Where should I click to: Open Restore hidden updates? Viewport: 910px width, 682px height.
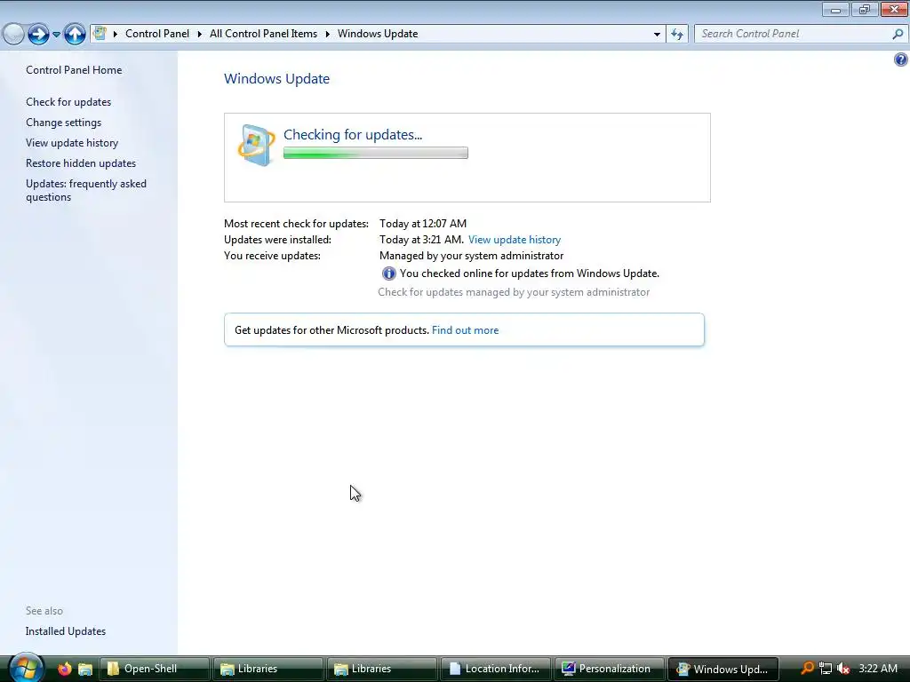tap(81, 163)
